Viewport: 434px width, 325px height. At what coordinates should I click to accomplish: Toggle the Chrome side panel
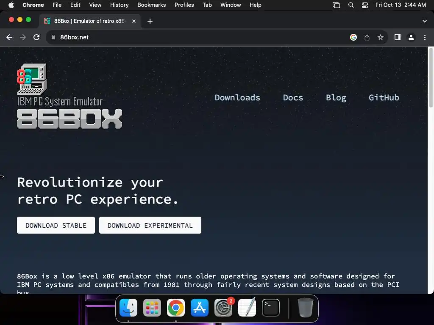(398, 37)
